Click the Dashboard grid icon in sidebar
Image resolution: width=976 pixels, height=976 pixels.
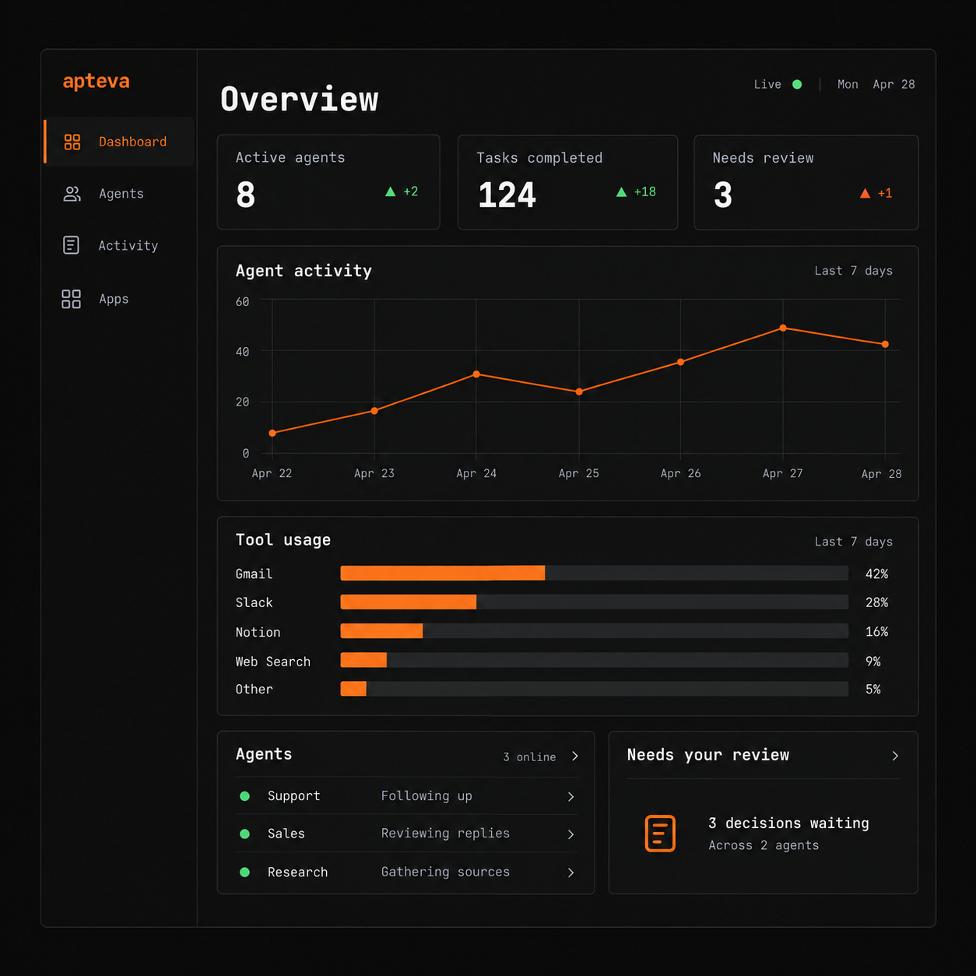pyautogui.click(x=72, y=142)
